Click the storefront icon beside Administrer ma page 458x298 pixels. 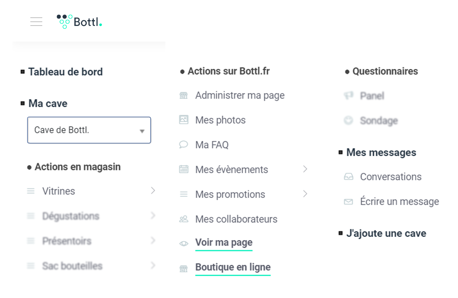[184, 95]
